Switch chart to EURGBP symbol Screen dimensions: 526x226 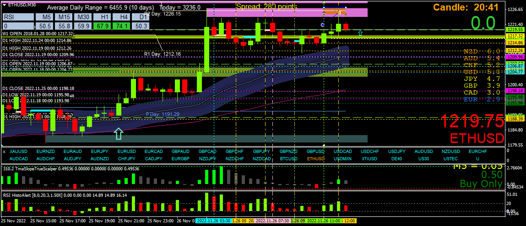(180, 158)
